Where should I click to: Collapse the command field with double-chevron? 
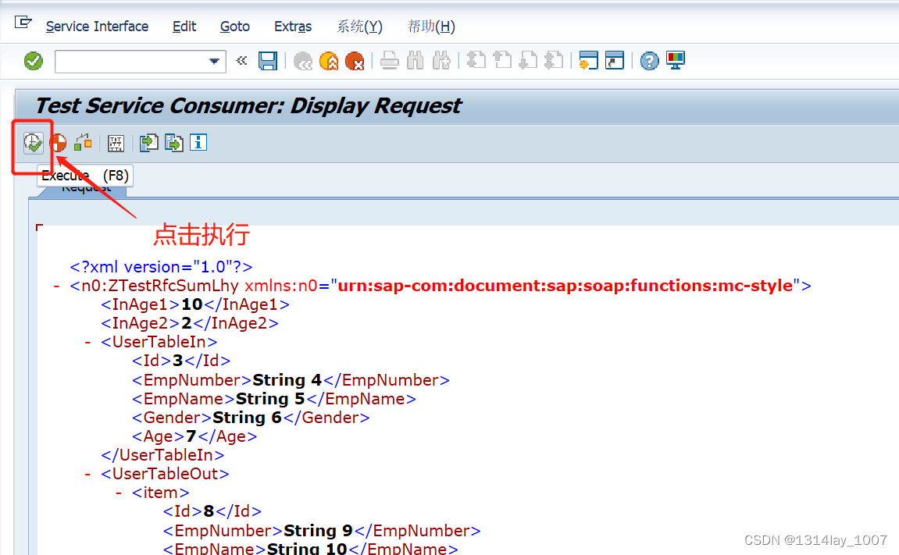coord(241,60)
